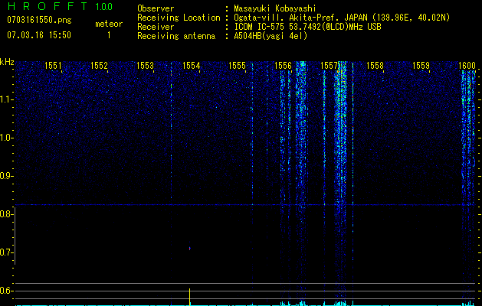The width and height of the screenshot is (482, 306).
Task: Click the 1551 time marker
Action: pos(53,65)
